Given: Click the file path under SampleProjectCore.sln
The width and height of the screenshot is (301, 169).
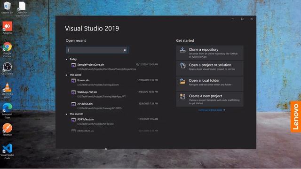Looking at the screenshot, I should (107, 69).
